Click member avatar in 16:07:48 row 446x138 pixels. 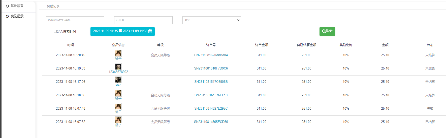point(118,107)
